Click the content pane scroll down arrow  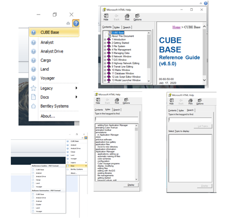(x=204, y=80)
